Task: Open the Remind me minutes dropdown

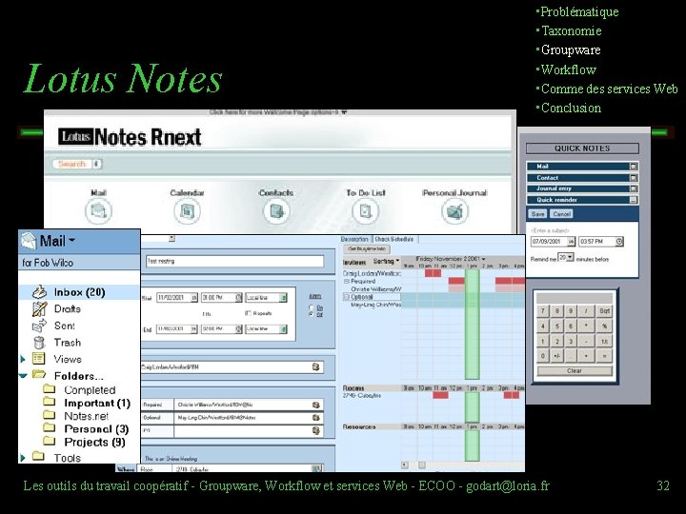Action: click(570, 257)
